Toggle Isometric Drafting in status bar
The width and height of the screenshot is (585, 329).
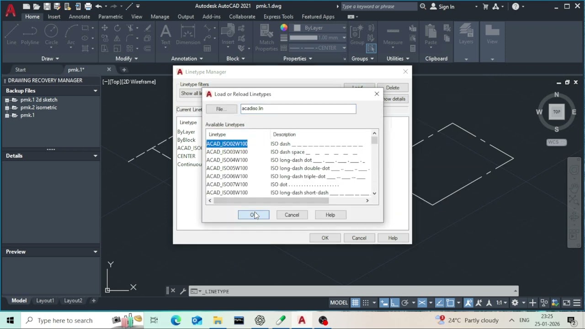422,302
